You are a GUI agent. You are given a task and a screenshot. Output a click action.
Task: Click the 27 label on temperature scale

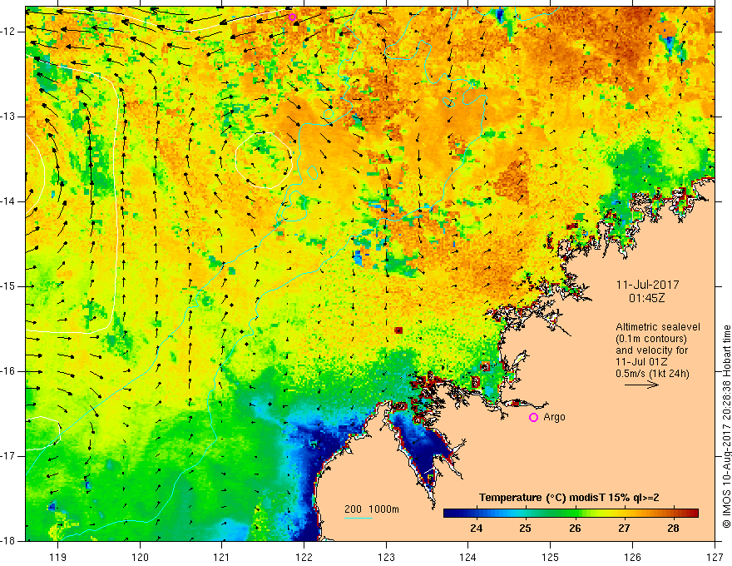(x=624, y=529)
